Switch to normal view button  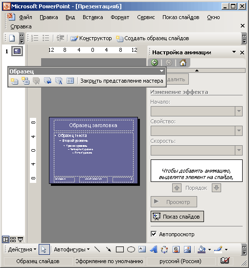point(6,240)
